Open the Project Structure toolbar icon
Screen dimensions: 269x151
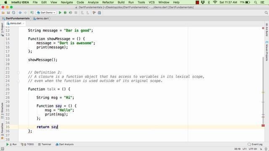coord(94,13)
